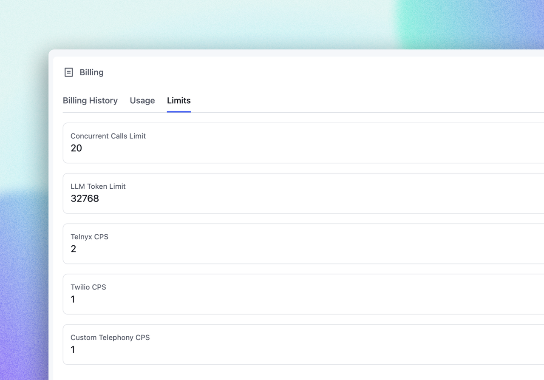Click the Twilio CPS label
Image resolution: width=544 pixels, height=380 pixels.
click(88, 287)
